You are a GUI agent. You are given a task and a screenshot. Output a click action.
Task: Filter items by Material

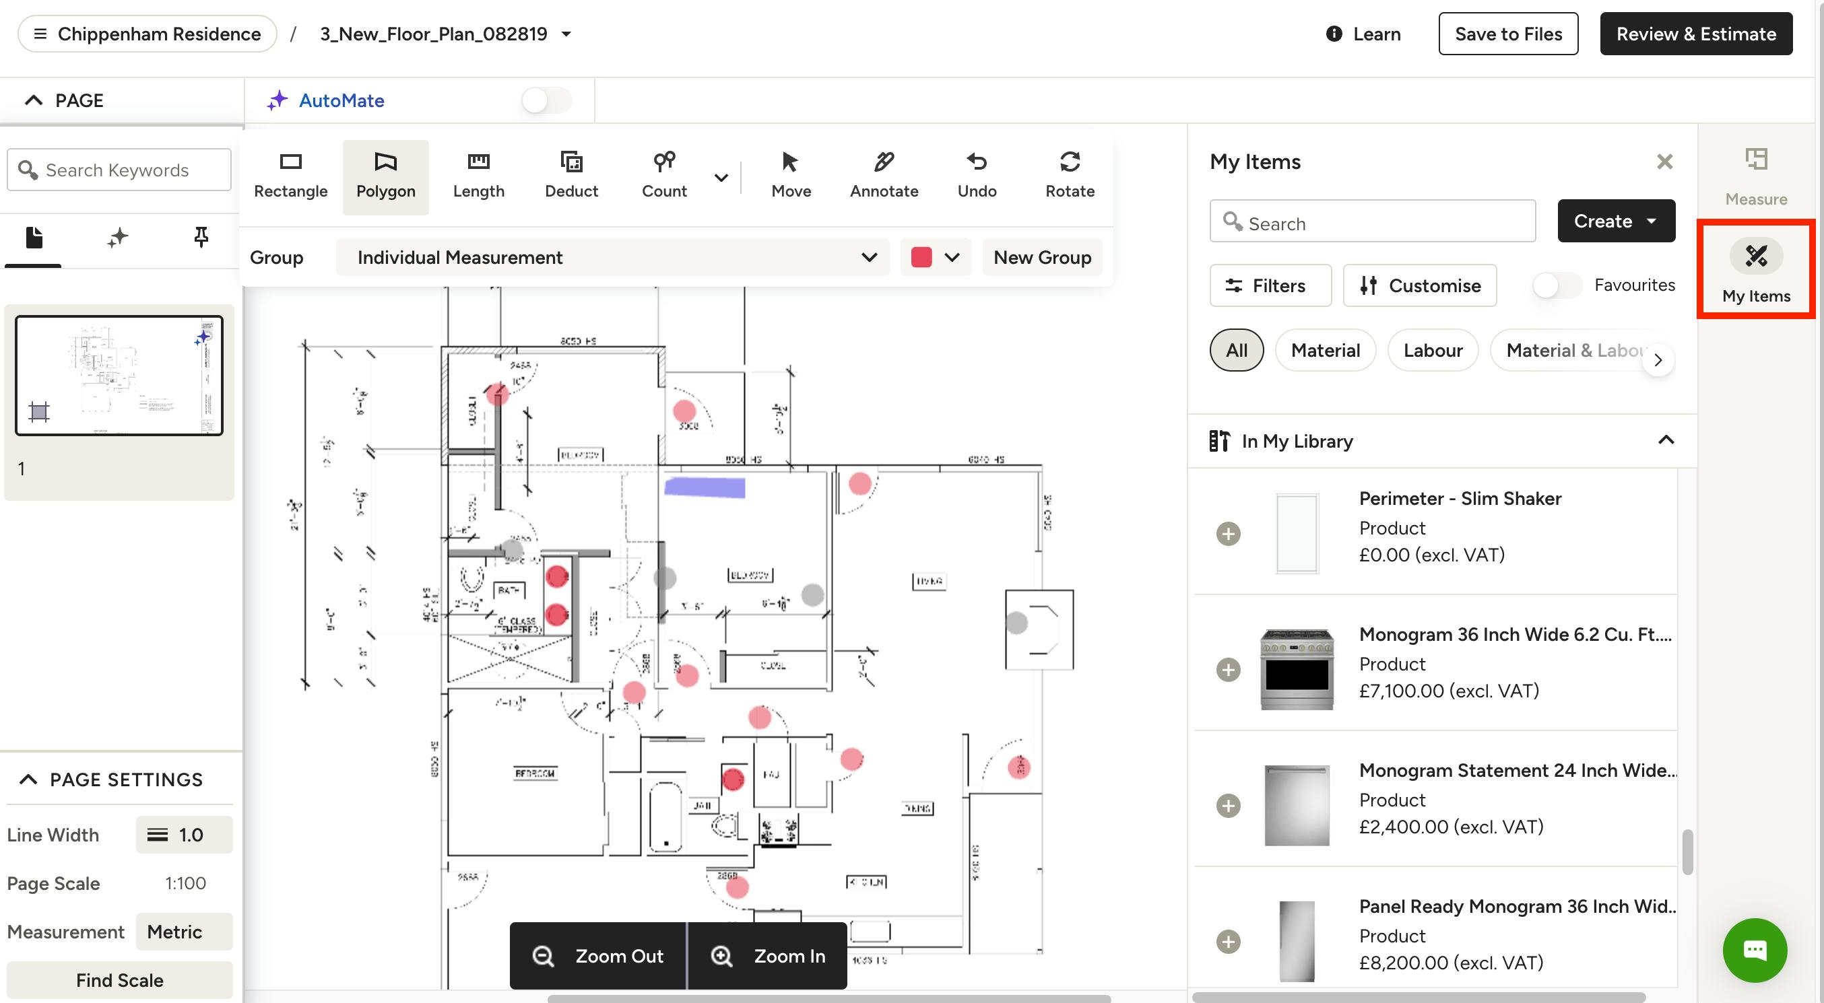[1326, 351]
